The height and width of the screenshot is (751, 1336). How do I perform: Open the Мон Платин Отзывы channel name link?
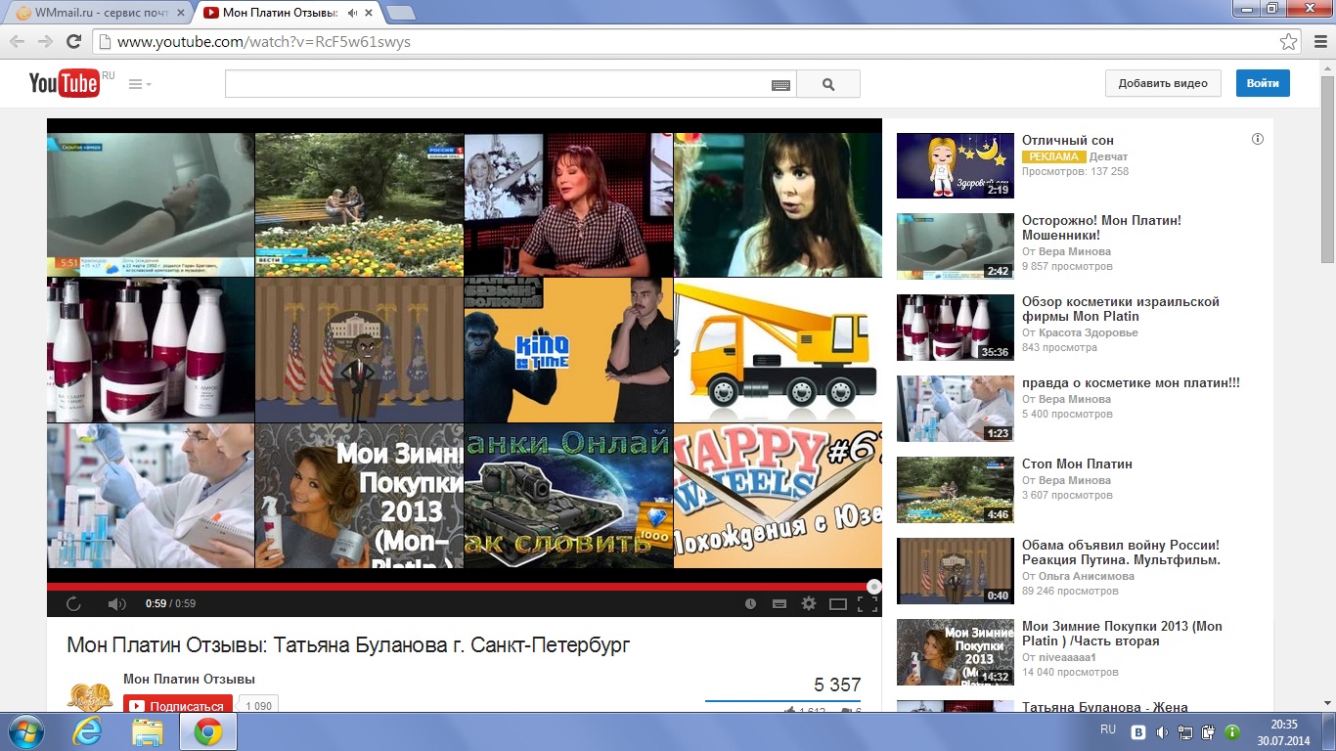pyautogui.click(x=189, y=680)
